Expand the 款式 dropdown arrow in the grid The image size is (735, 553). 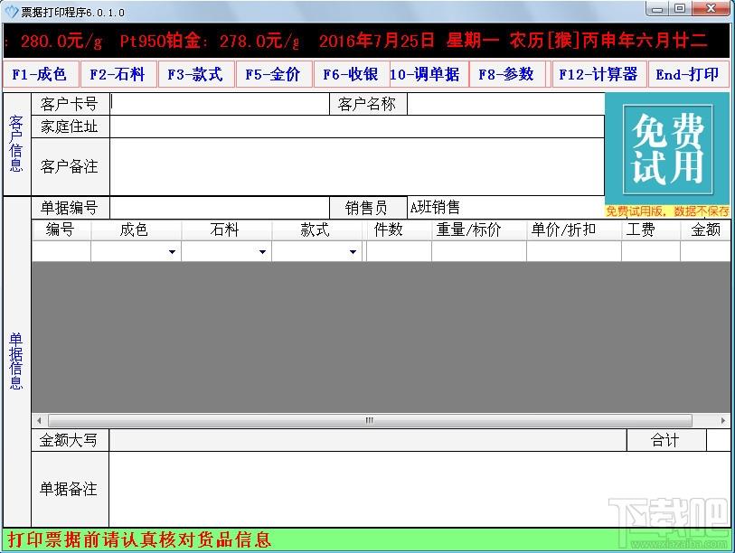tap(353, 252)
